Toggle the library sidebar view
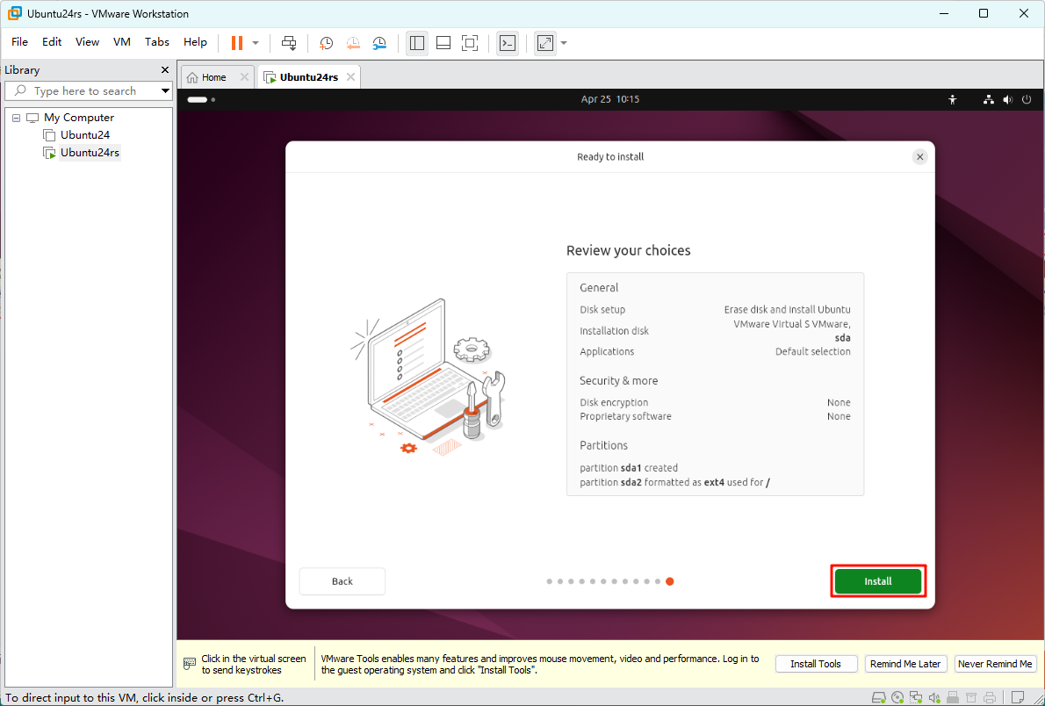1045x706 pixels. coord(417,43)
